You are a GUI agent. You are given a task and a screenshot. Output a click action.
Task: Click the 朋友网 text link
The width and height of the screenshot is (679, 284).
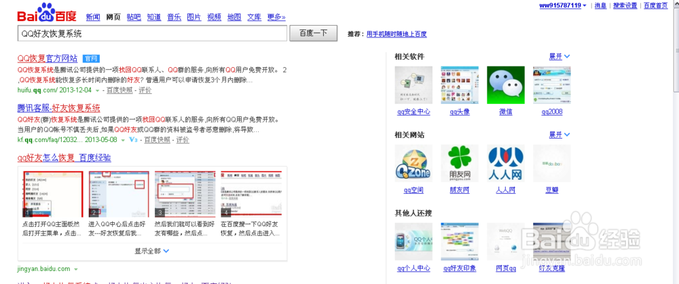pos(460,190)
